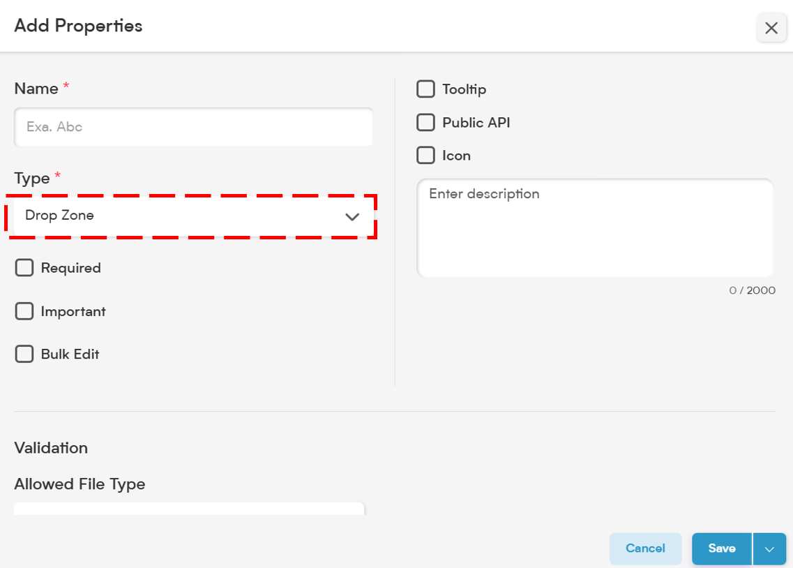This screenshot has width=793, height=568.
Task: Check the Icon checkbox
Action: pyautogui.click(x=425, y=156)
